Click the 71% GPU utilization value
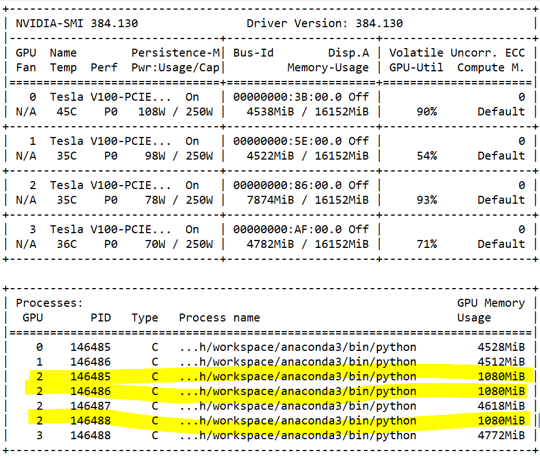The image size is (540, 459). pos(426,244)
